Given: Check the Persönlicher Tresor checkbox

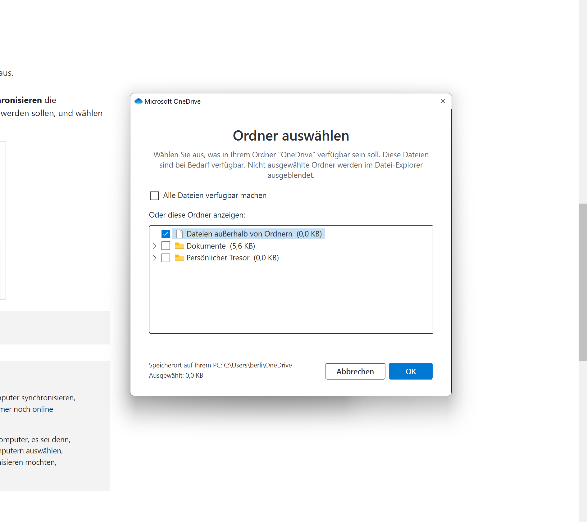Looking at the screenshot, I should coord(166,258).
